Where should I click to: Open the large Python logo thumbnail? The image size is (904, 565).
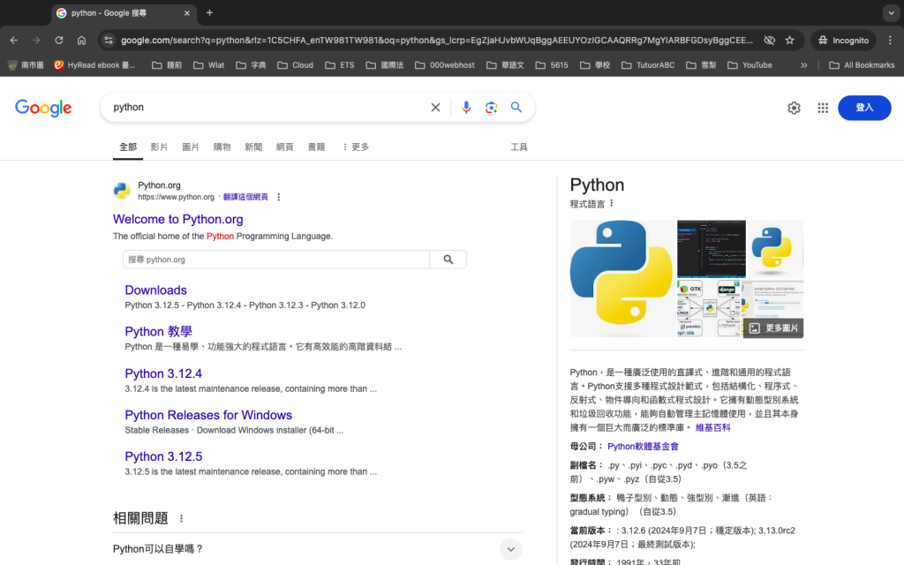point(621,278)
